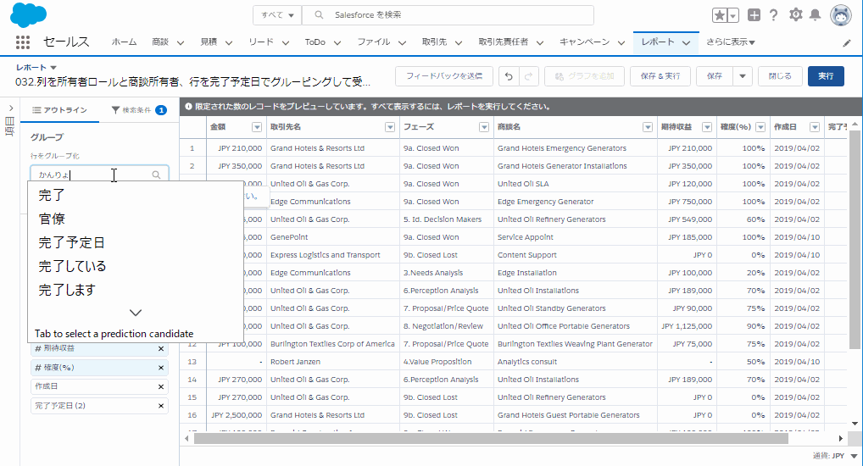This screenshot has width=863, height=466.
Task: Click the Content Support opportunity cell
Action: click(x=575, y=255)
